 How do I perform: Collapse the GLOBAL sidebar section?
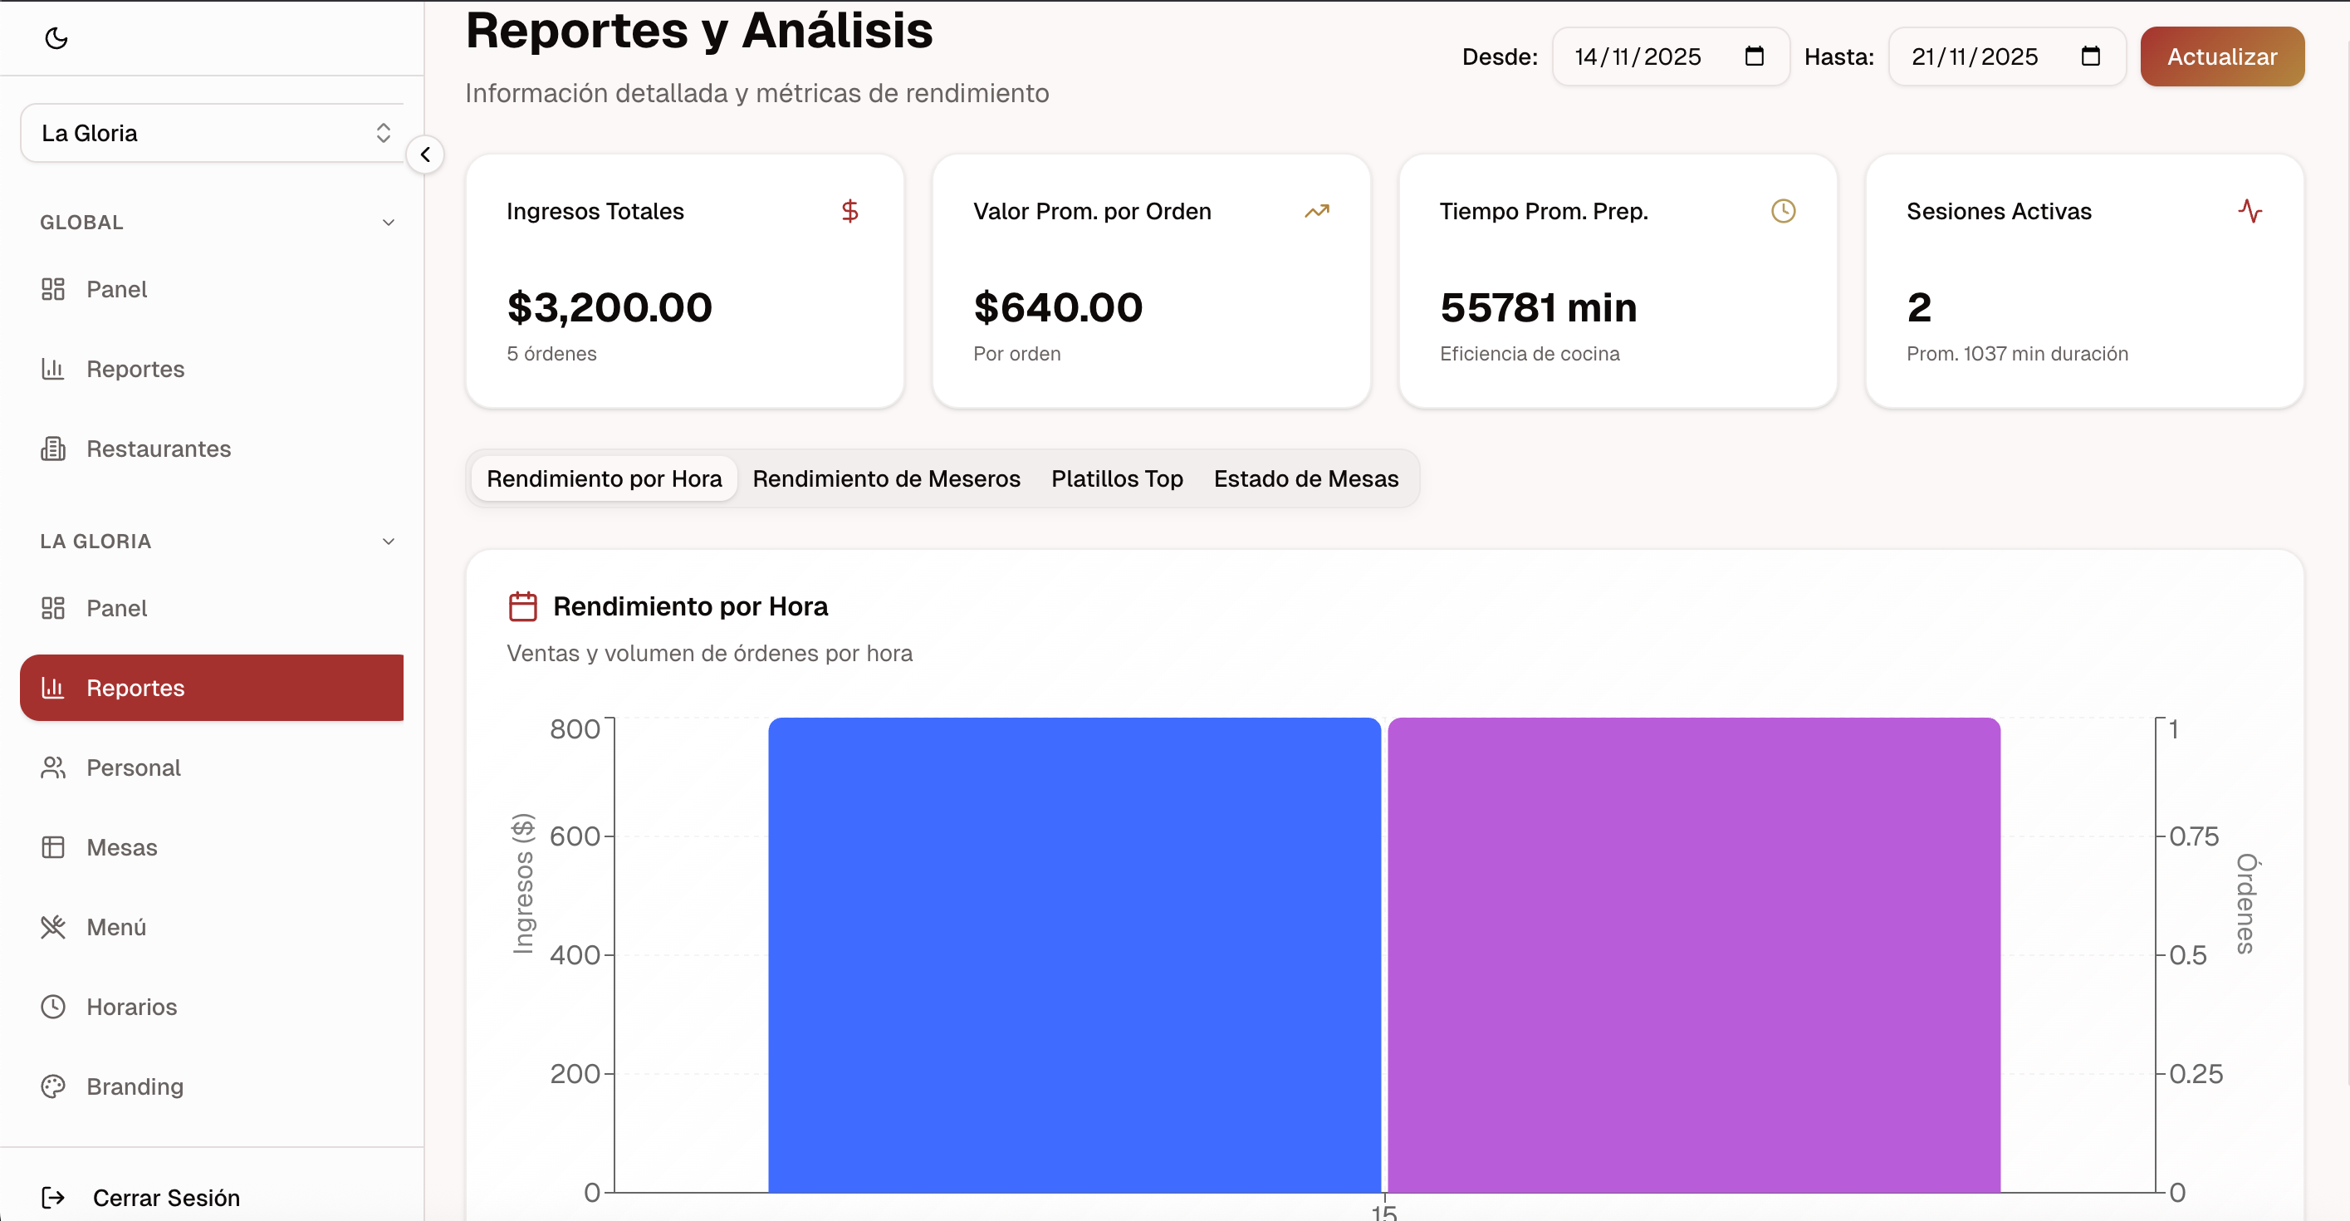[x=389, y=222]
